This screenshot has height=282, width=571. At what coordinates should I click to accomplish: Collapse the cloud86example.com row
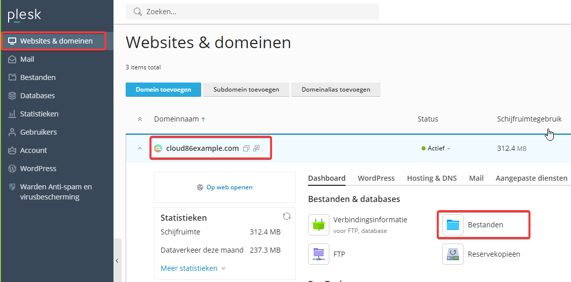[x=139, y=148]
